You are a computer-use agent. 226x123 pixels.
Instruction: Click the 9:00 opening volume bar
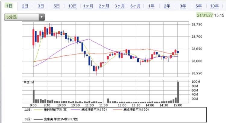tap(33, 96)
